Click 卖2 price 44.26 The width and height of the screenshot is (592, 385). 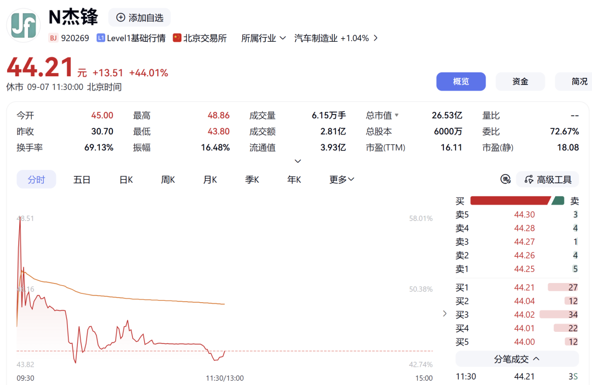click(525, 256)
